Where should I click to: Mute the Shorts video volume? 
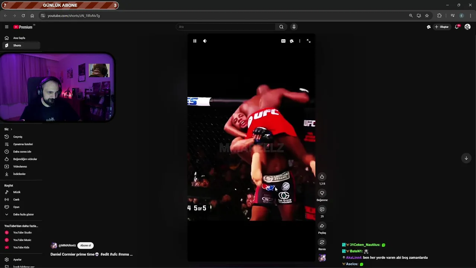coord(205,41)
